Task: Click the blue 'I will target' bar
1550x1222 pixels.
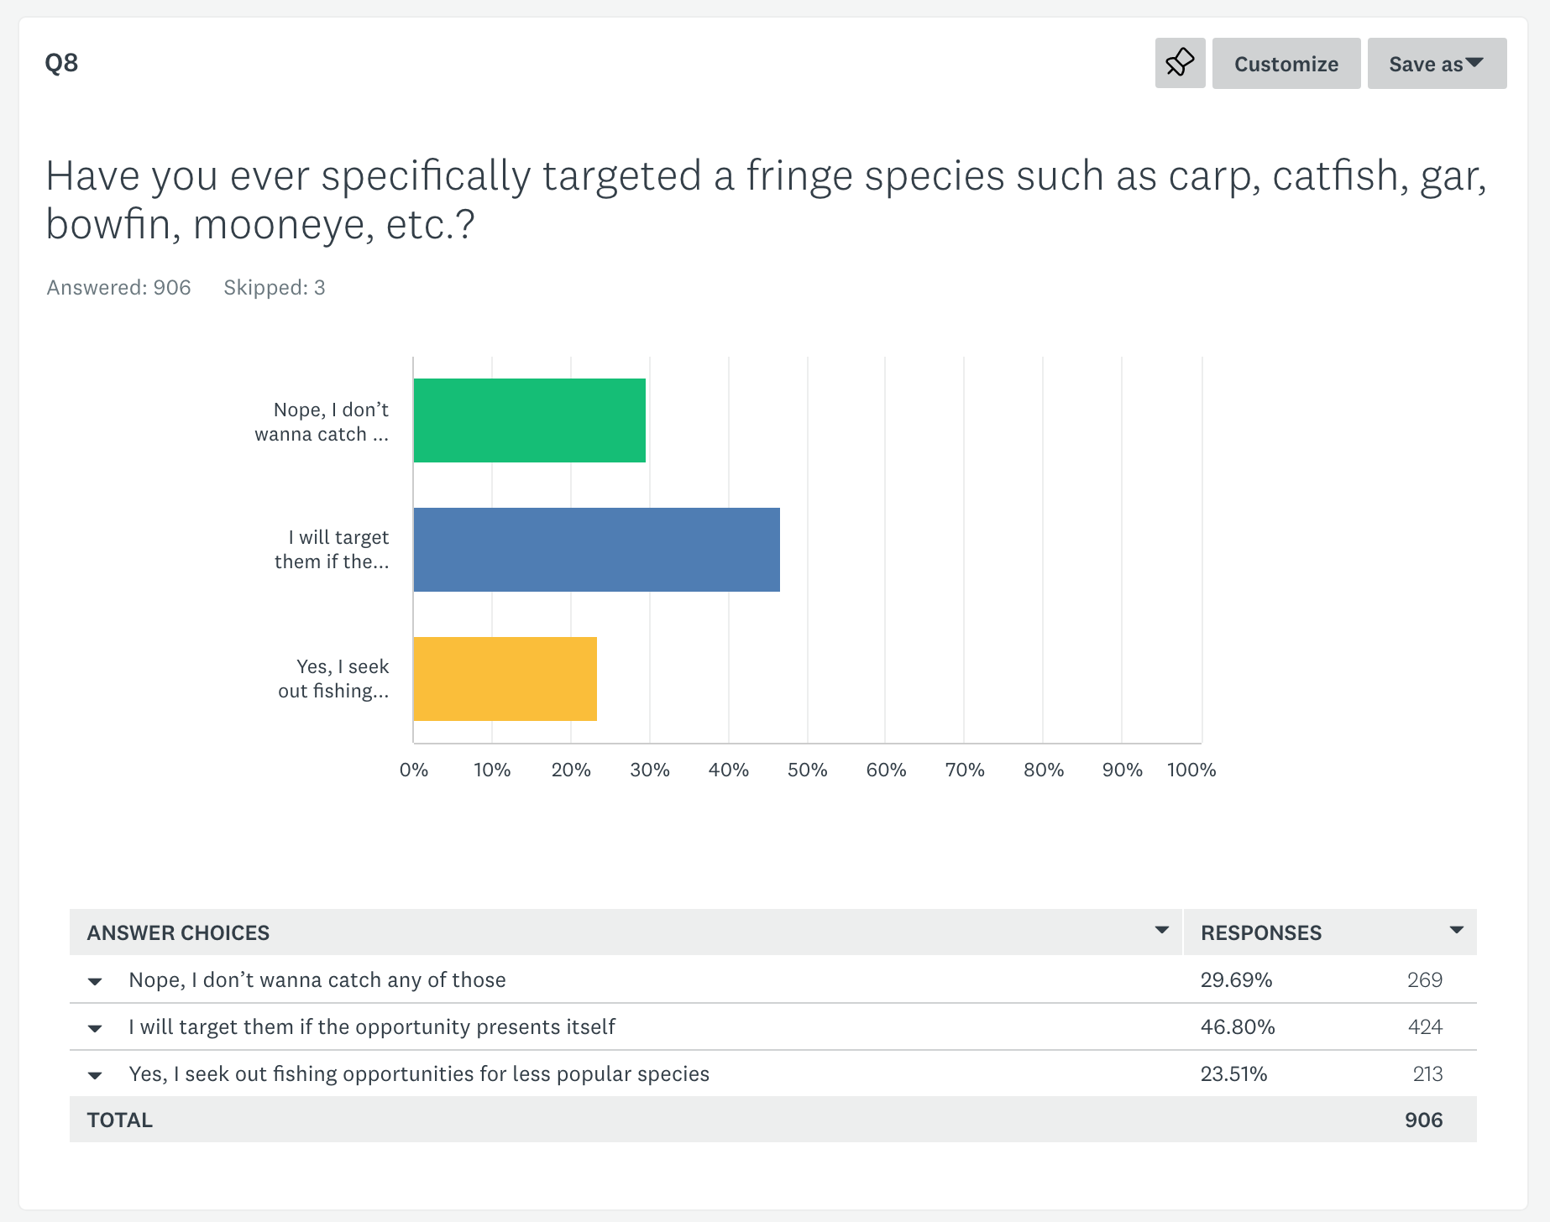Action: pos(597,550)
